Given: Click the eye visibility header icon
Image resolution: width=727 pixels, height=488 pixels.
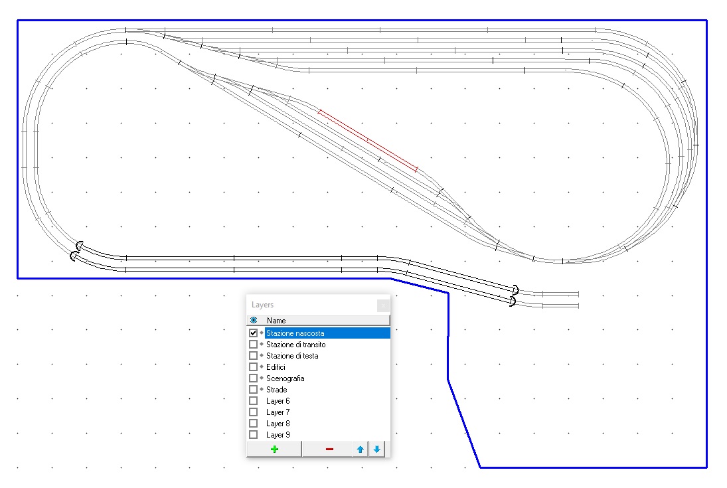Looking at the screenshot, I should pos(254,320).
